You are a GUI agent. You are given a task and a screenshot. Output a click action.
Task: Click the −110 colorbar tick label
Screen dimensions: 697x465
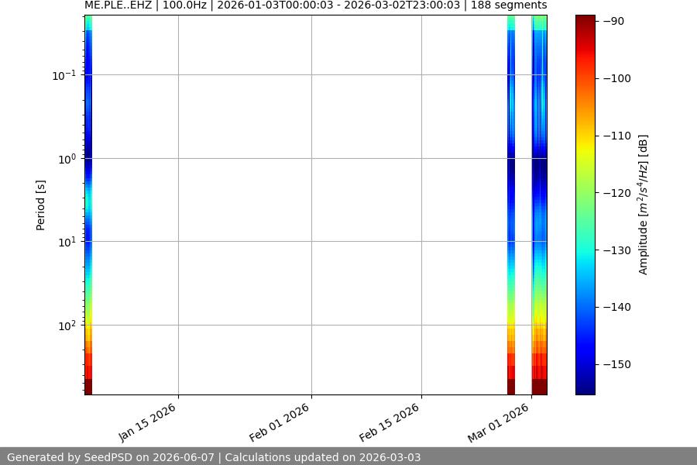[617, 136]
